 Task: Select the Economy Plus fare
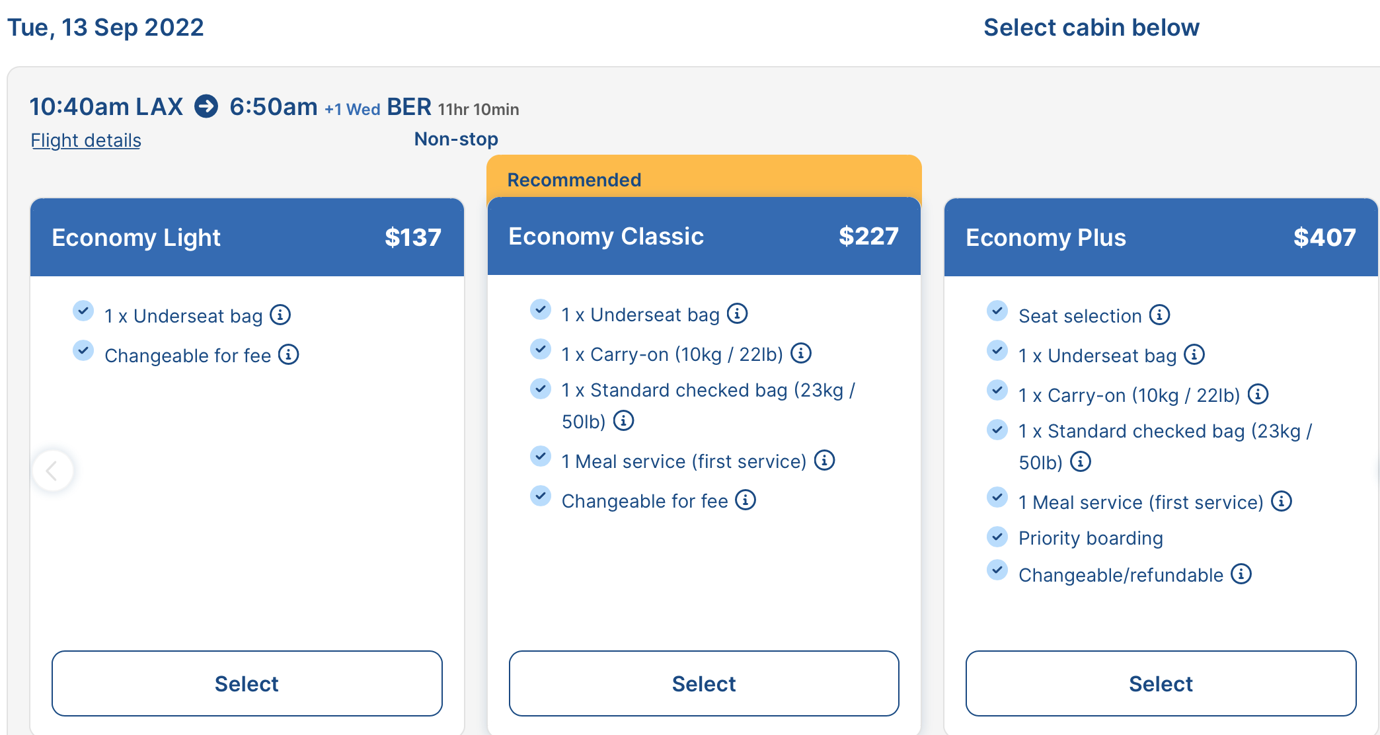click(x=1161, y=683)
